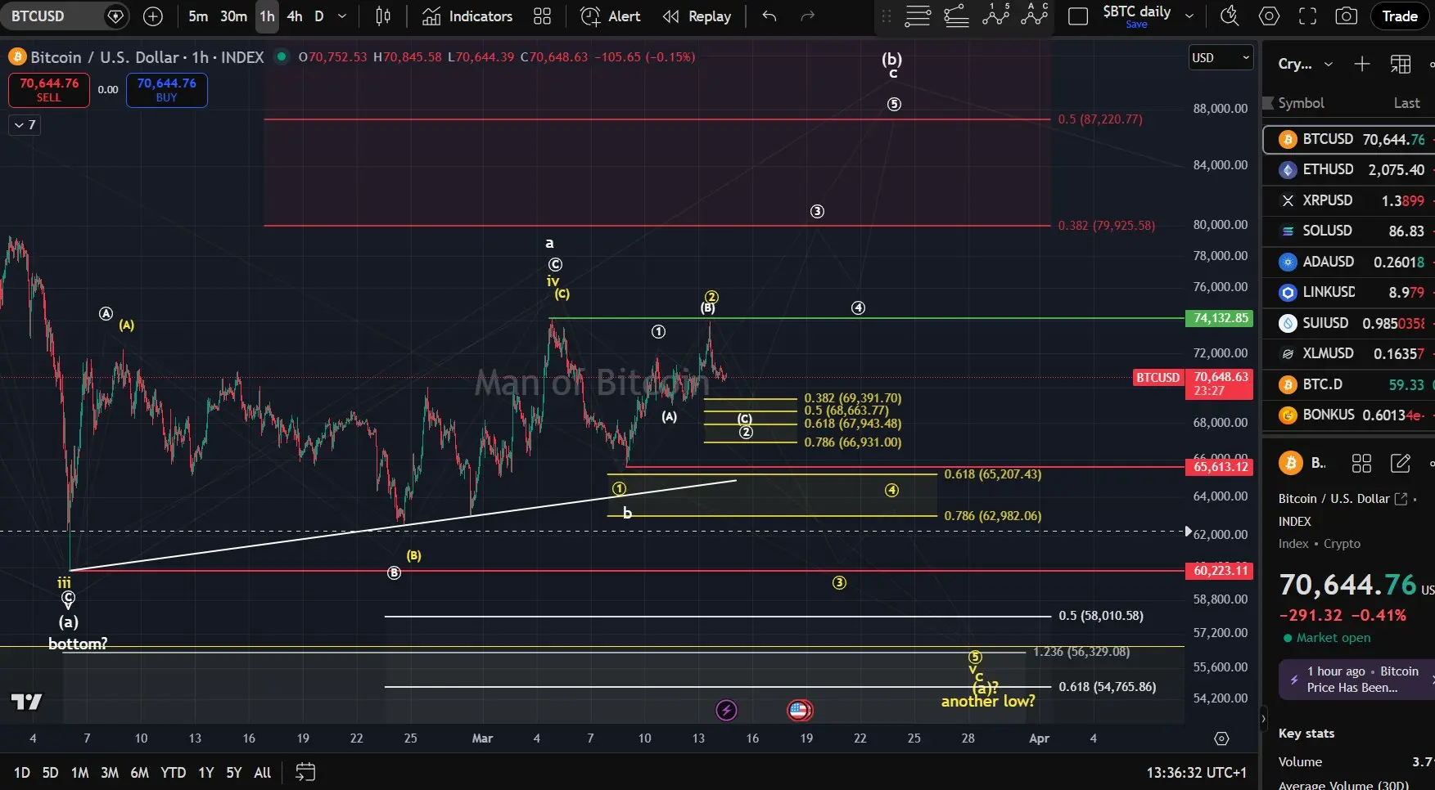Screen dimensions: 1435x790
Task: Switch to the 5m timeframe
Action: 198,16
